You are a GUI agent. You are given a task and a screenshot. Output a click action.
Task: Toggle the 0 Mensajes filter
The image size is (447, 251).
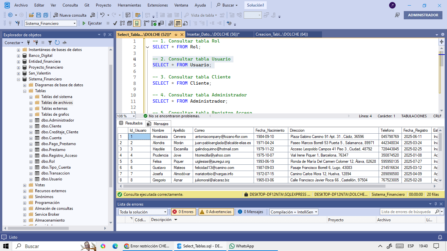click(251, 212)
